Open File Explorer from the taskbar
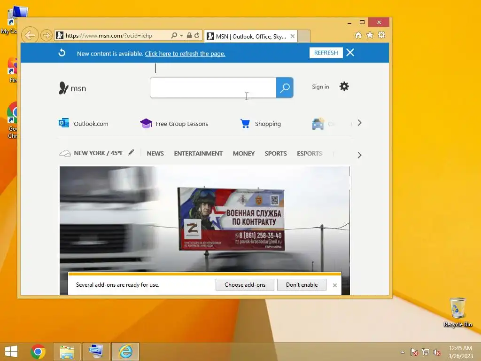Screen dimensions: 481x361 (x=67, y=352)
